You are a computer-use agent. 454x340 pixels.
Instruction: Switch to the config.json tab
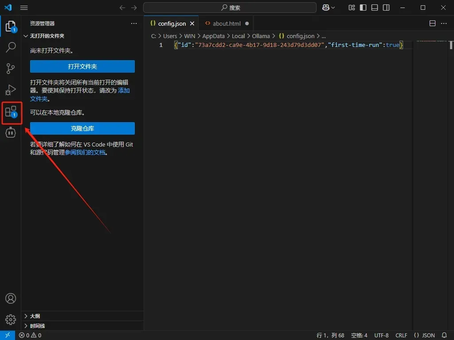click(172, 24)
